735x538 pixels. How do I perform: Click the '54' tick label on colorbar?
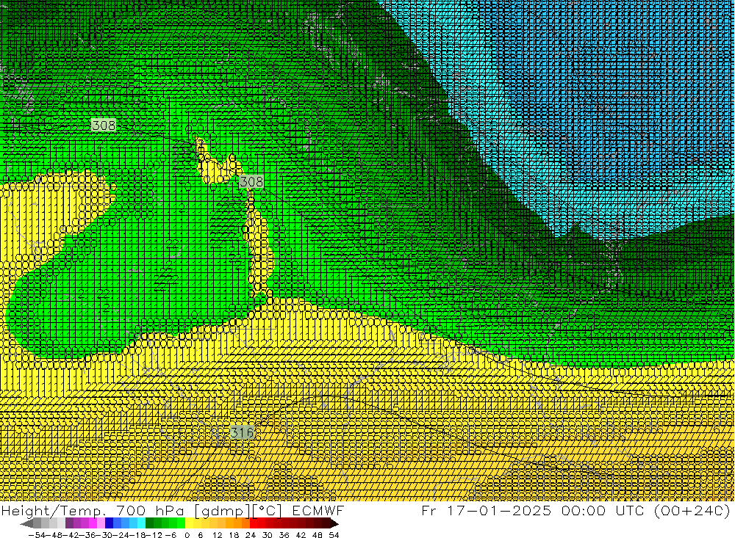(334, 535)
